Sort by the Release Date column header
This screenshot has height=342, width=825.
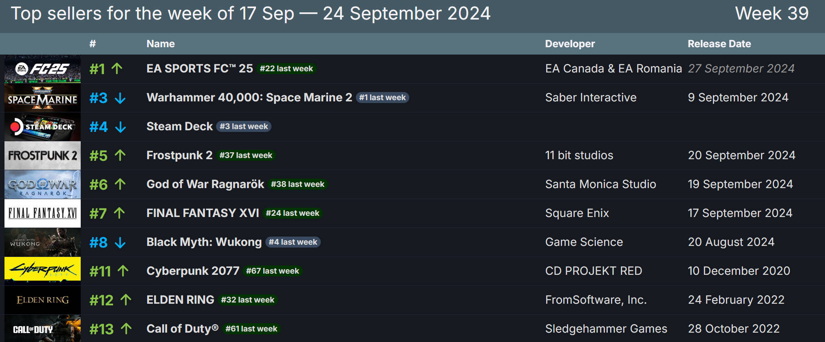click(x=719, y=44)
